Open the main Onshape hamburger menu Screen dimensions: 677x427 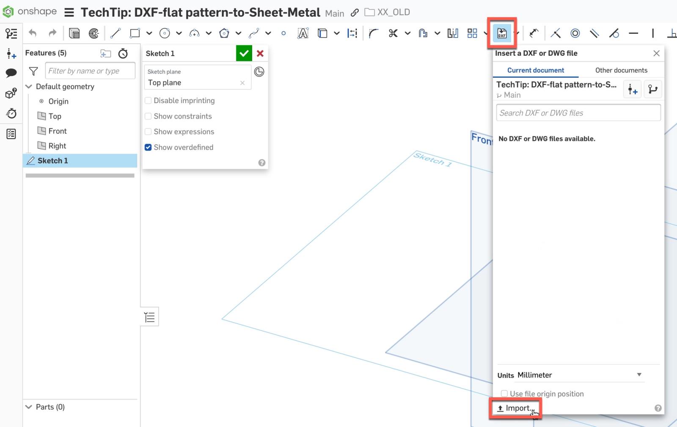tap(69, 12)
